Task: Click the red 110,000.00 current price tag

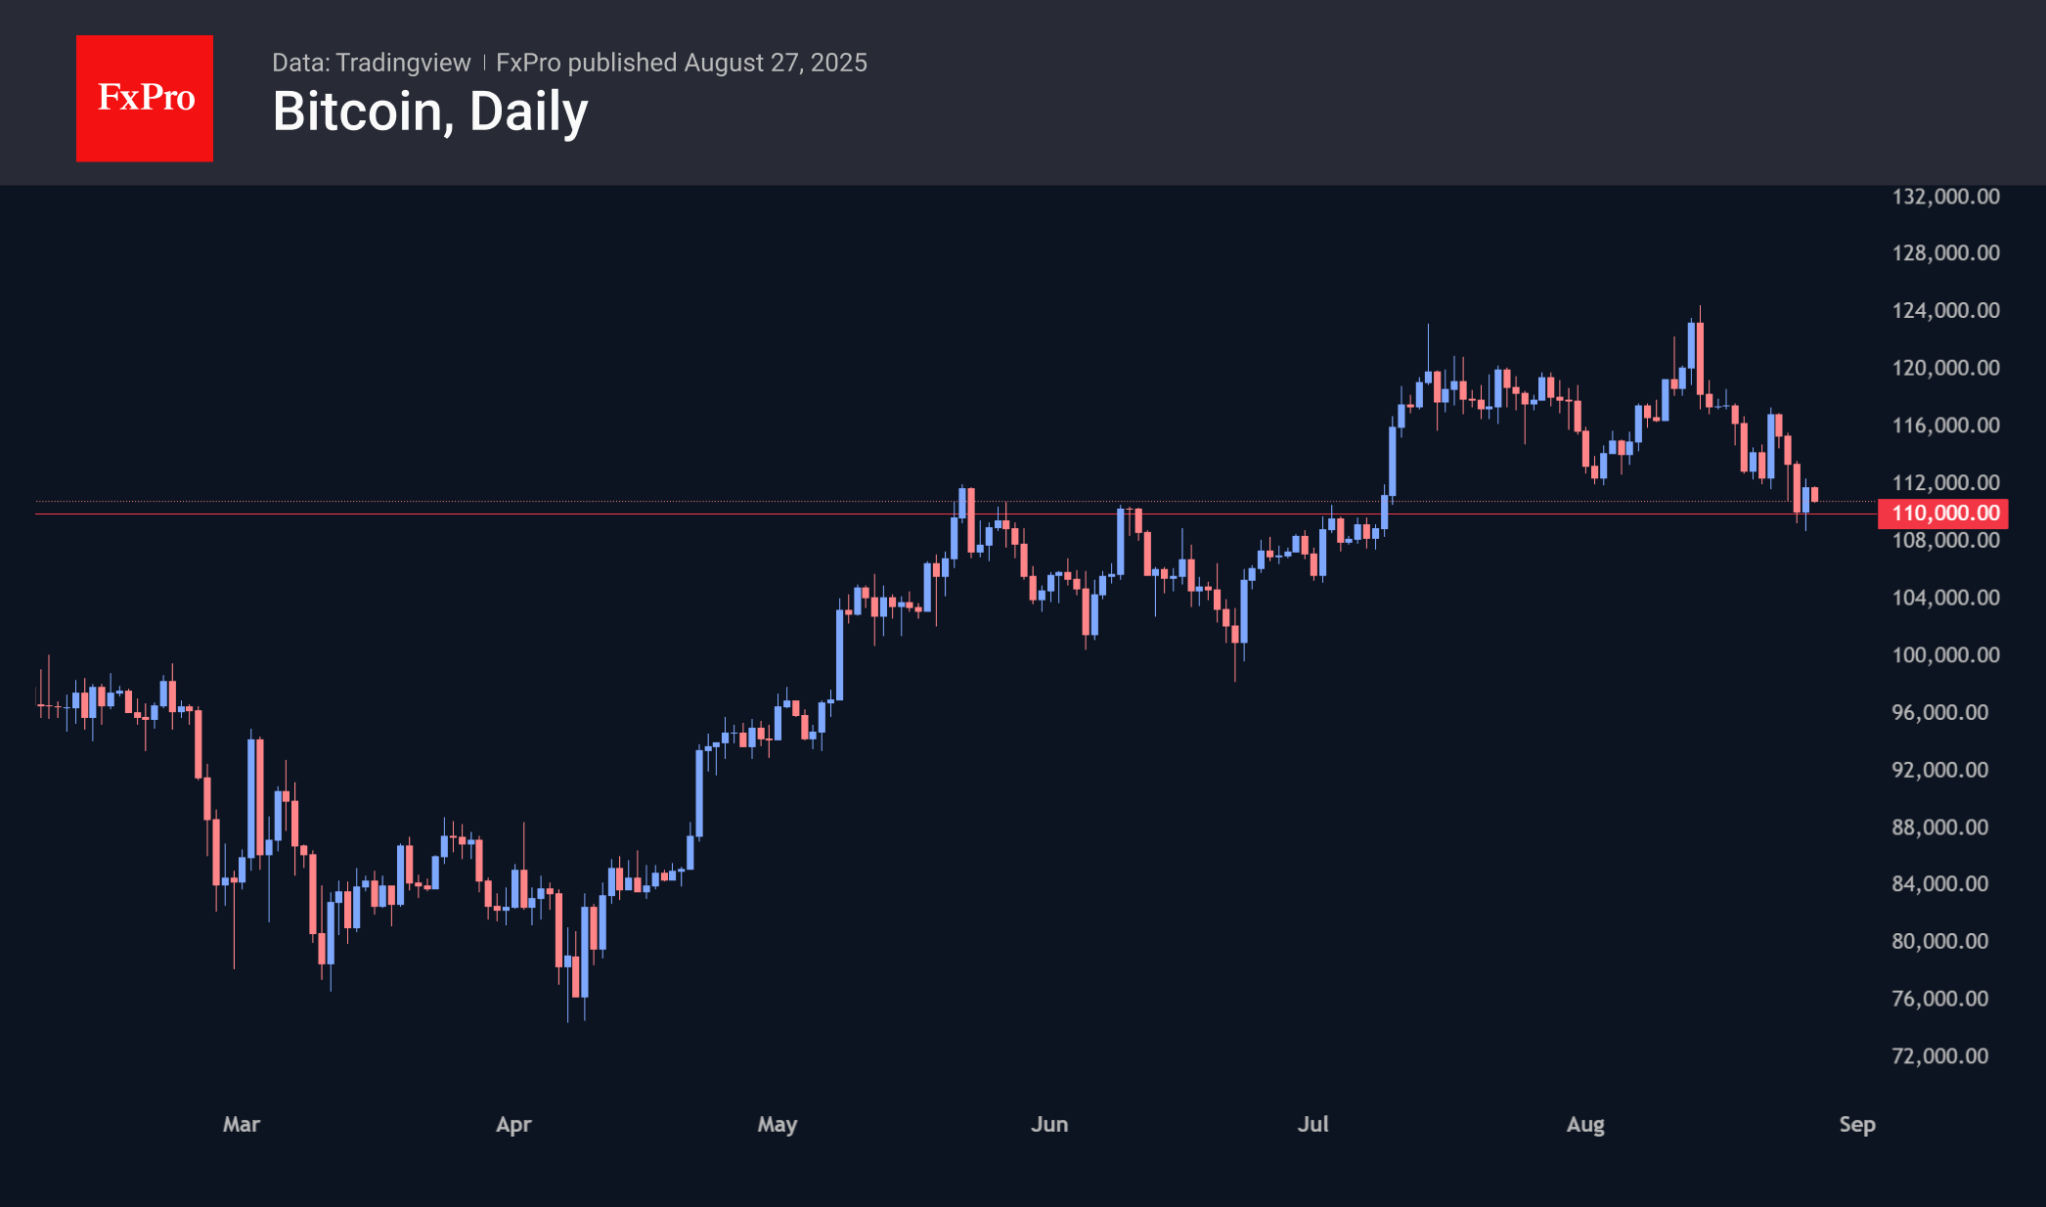Action: 1943,513
